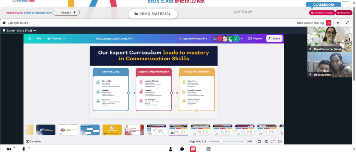Click the gray square icon in call bar

[208, 149]
